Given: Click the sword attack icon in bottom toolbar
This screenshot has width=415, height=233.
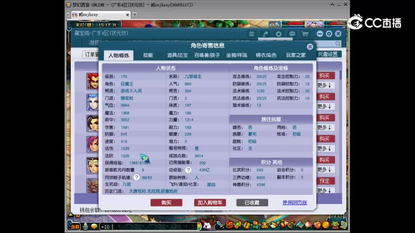Looking at the screenshot, I should [221, 225].
